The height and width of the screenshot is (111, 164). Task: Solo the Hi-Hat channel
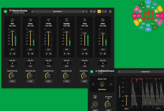tap(47, 54)
